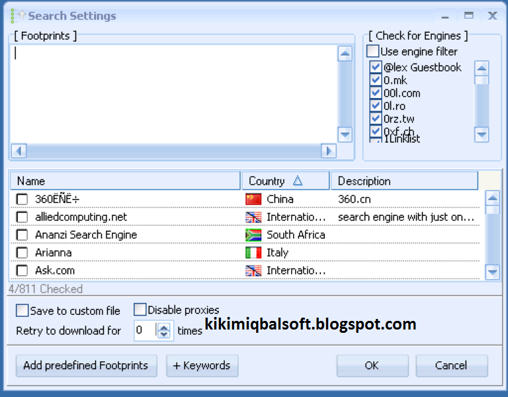Click the China country cell
Image resolution: width=508 pixels, height=397 pixels.
[x=280, y=199]
